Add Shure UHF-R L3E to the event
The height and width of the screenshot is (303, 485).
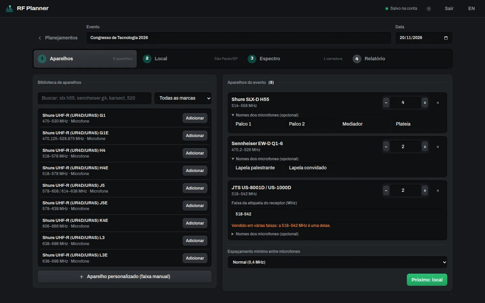tap(195, 258)
